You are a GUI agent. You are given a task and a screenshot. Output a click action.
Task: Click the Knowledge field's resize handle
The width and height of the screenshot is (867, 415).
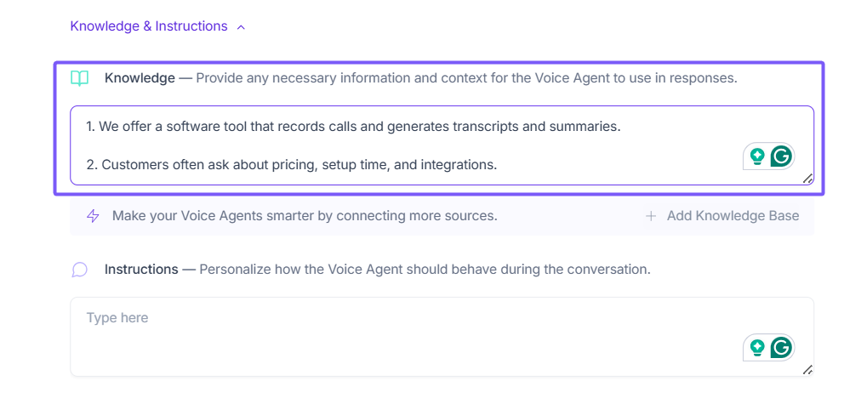(807, 179)
